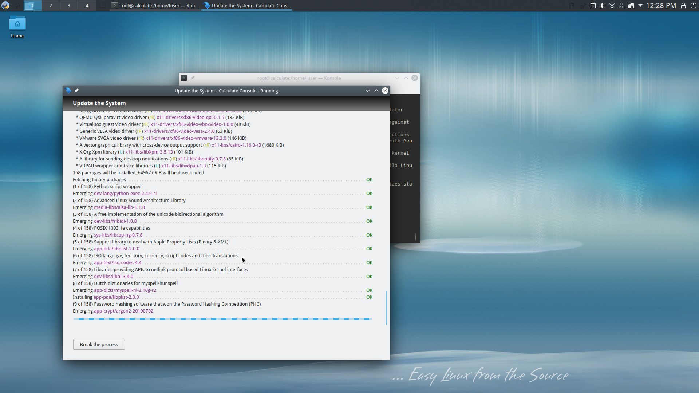Minimize the Calculate Console window
Viewport: 699px width, 393px height.
click(368, 91)
